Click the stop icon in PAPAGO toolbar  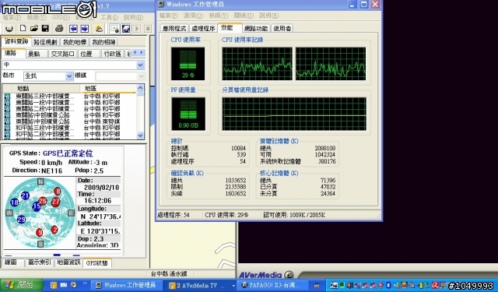[148, 29]
